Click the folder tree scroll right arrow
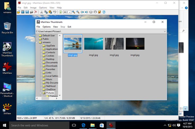Viewport: 195px width, 129px height. coord(57,98)
